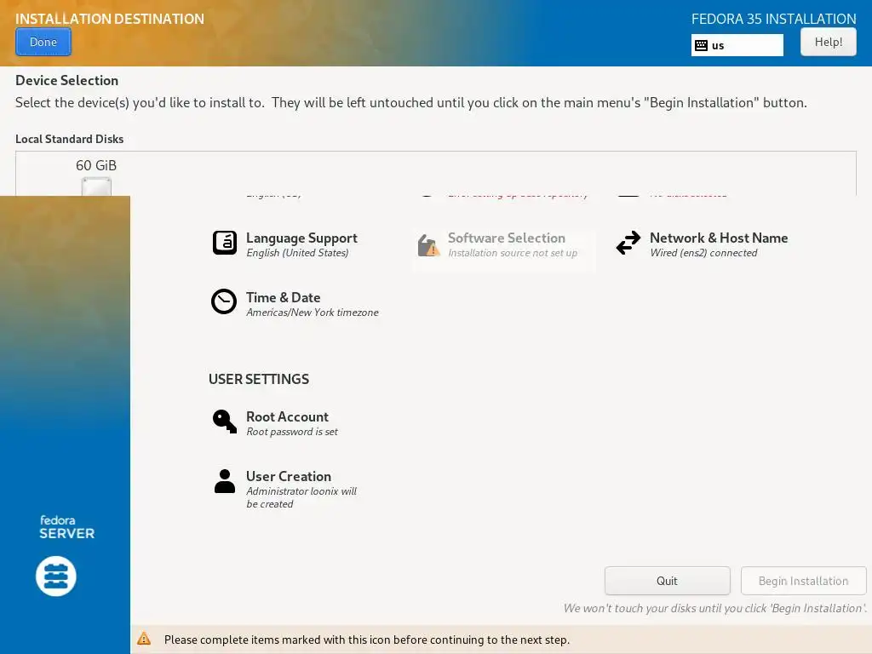Select the us keyboard layout indicator
872x654 pixels.
pyautogui.click(x=737, y=45)
